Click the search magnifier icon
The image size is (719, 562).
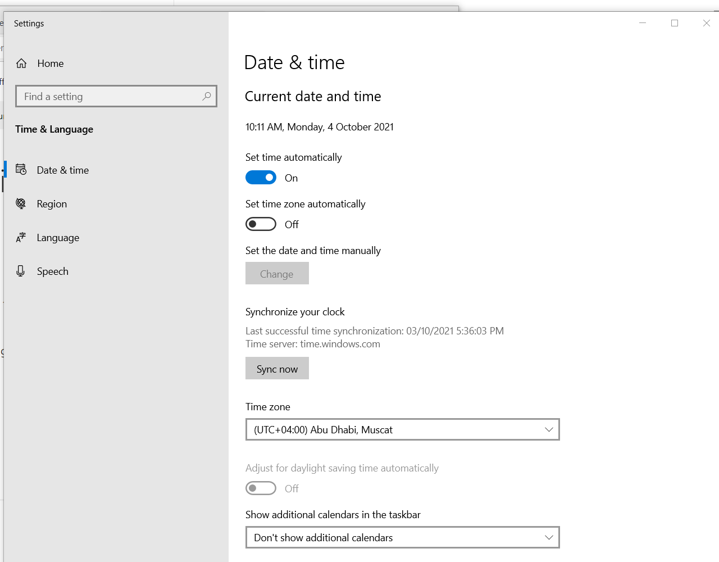click(207, 96)
